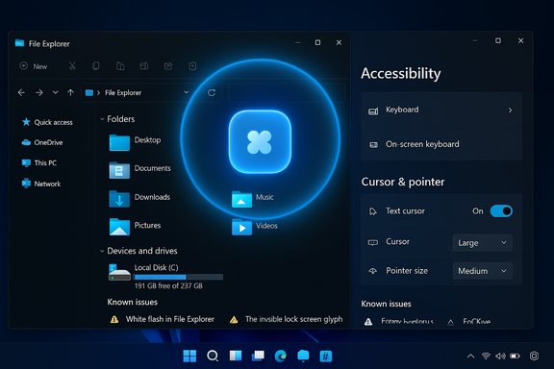Viewport: 554px width, 369px height.
Task: Open Wi-Fi network status in tray
Action: (x=486, y=356)
